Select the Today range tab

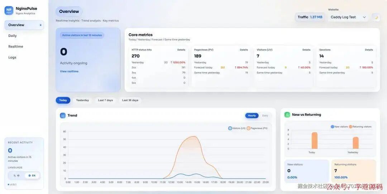point(63,100)
